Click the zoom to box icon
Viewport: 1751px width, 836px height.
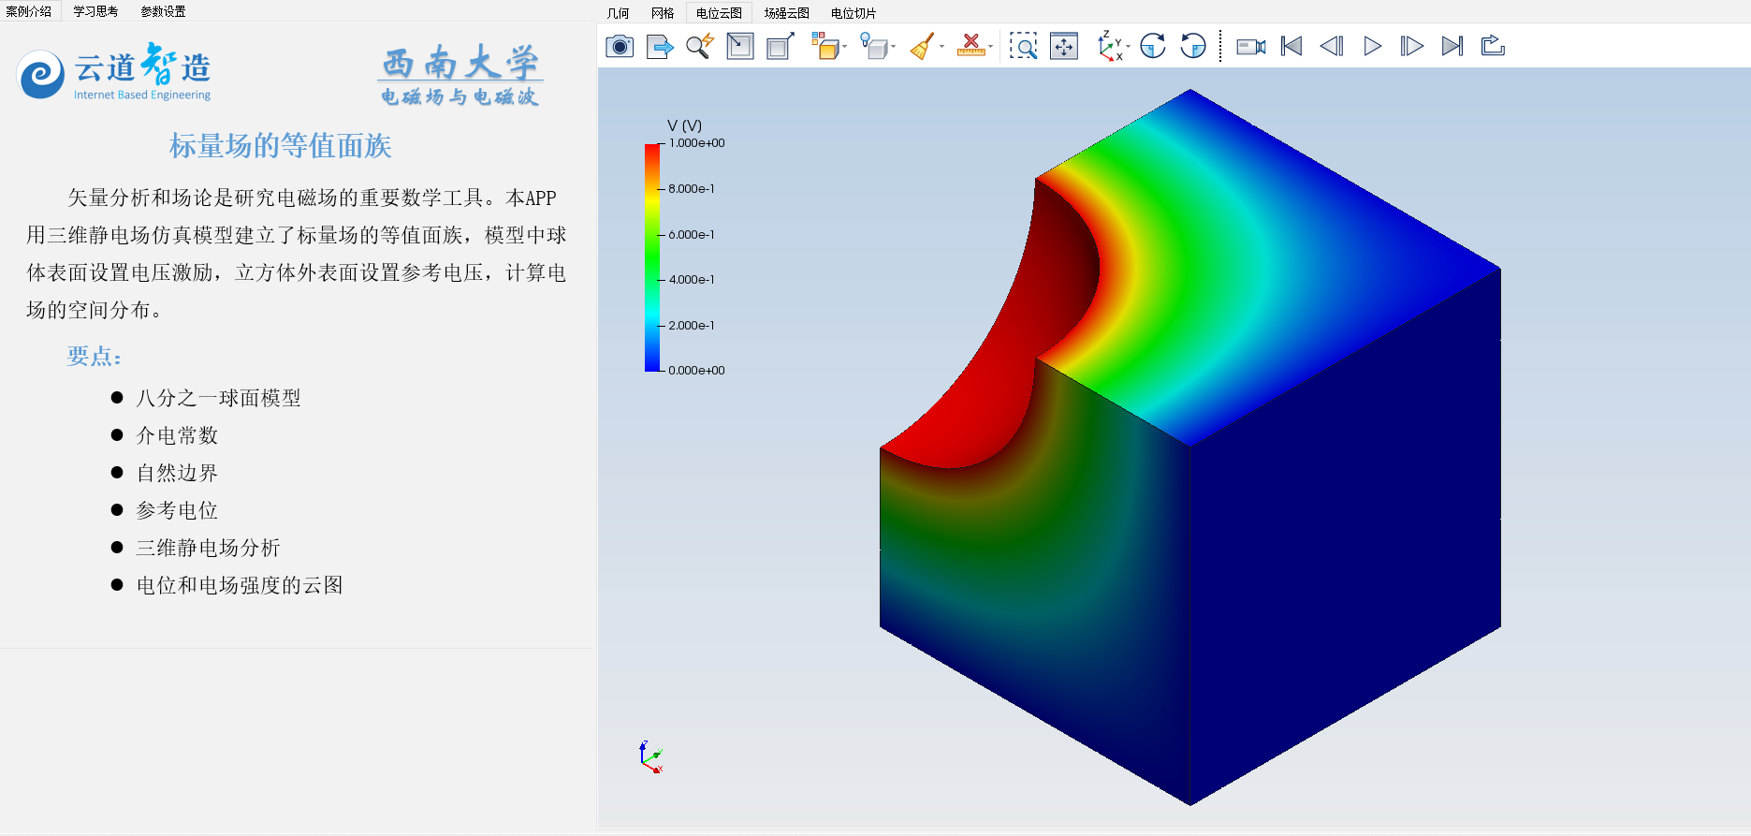click(1024, 46)
